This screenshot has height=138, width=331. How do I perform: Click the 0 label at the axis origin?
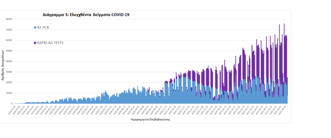pyautogui.click(x=12, y=104)
